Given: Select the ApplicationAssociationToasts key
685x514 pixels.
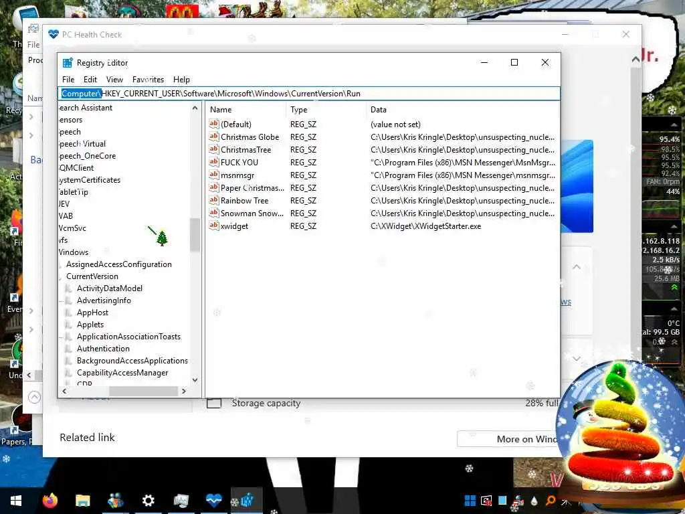Looking at the screenshot, I should [x=128, y=337].
